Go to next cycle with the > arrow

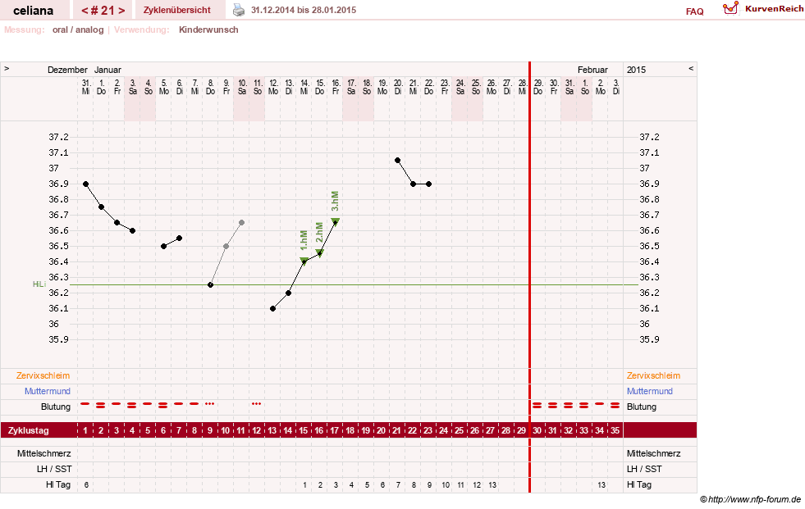tap(121, 11)
